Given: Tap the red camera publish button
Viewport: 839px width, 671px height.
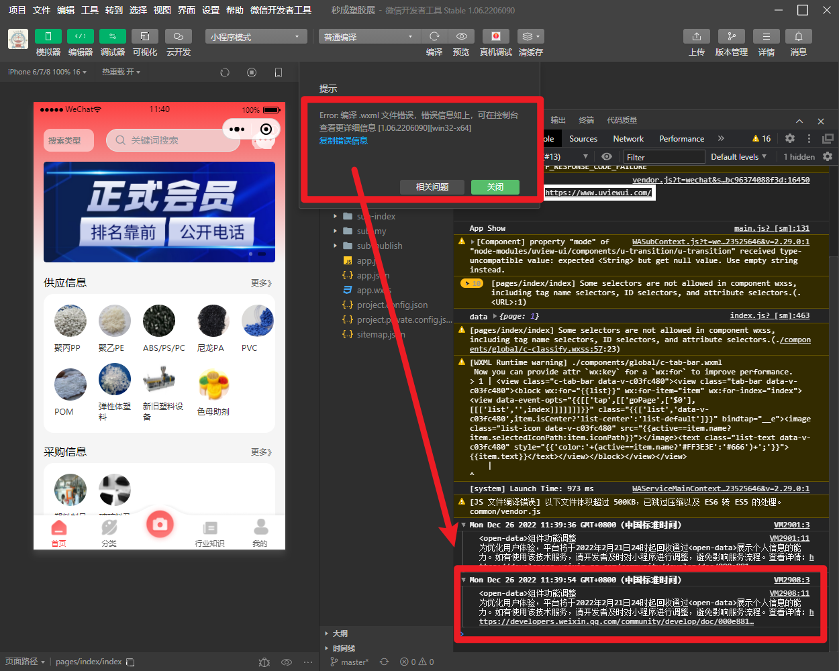Looking at the screenshot, I should coord(160,524).
